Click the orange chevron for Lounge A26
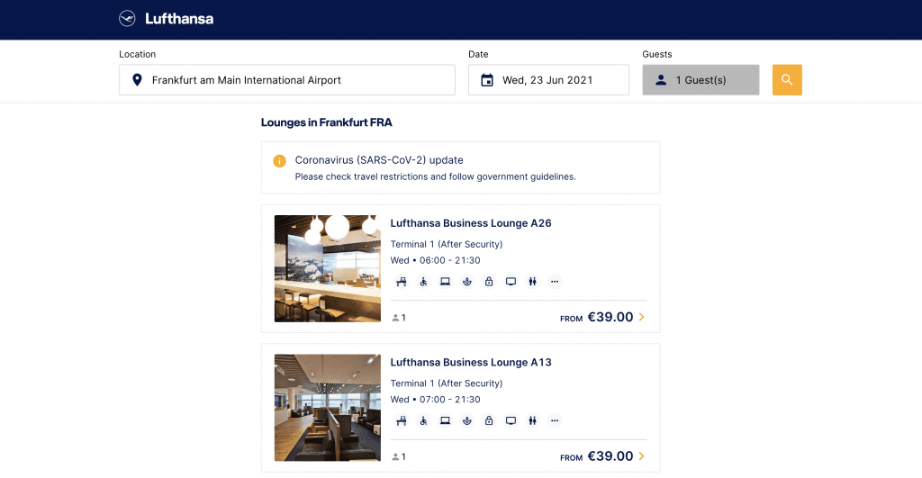Screen dimensions: 922x478 641,317
